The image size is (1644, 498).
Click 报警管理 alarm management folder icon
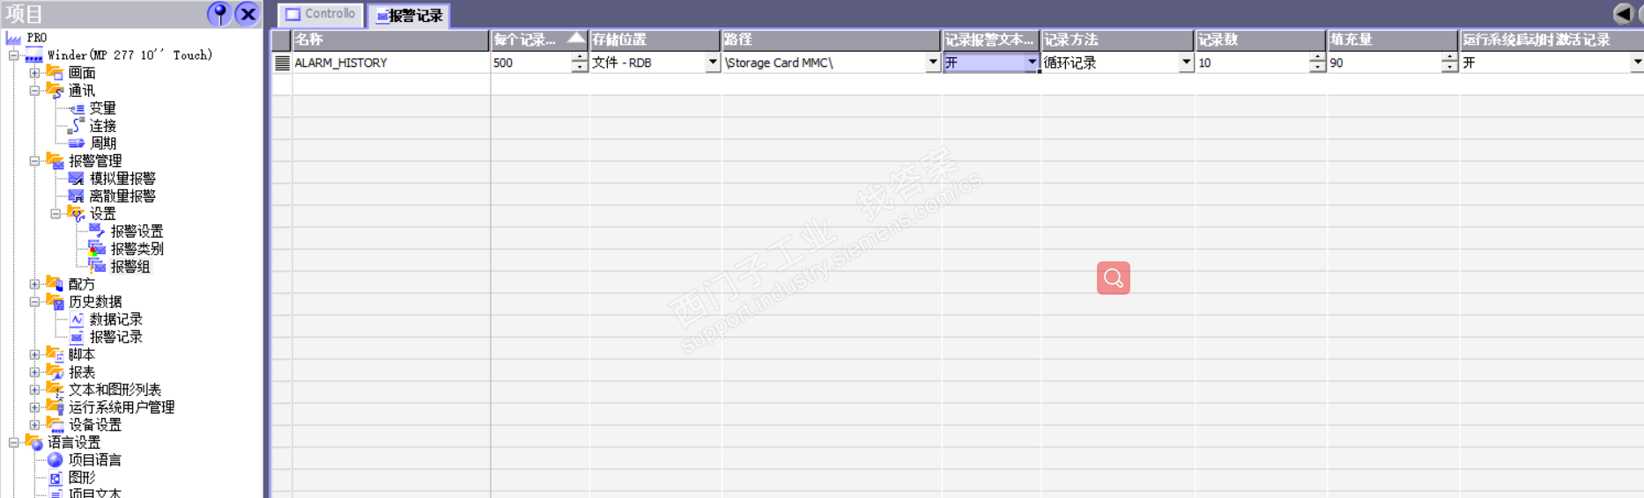tap(56, 160)
